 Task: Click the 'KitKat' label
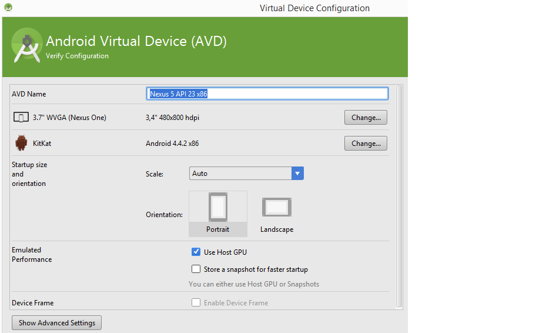point(42,144)
